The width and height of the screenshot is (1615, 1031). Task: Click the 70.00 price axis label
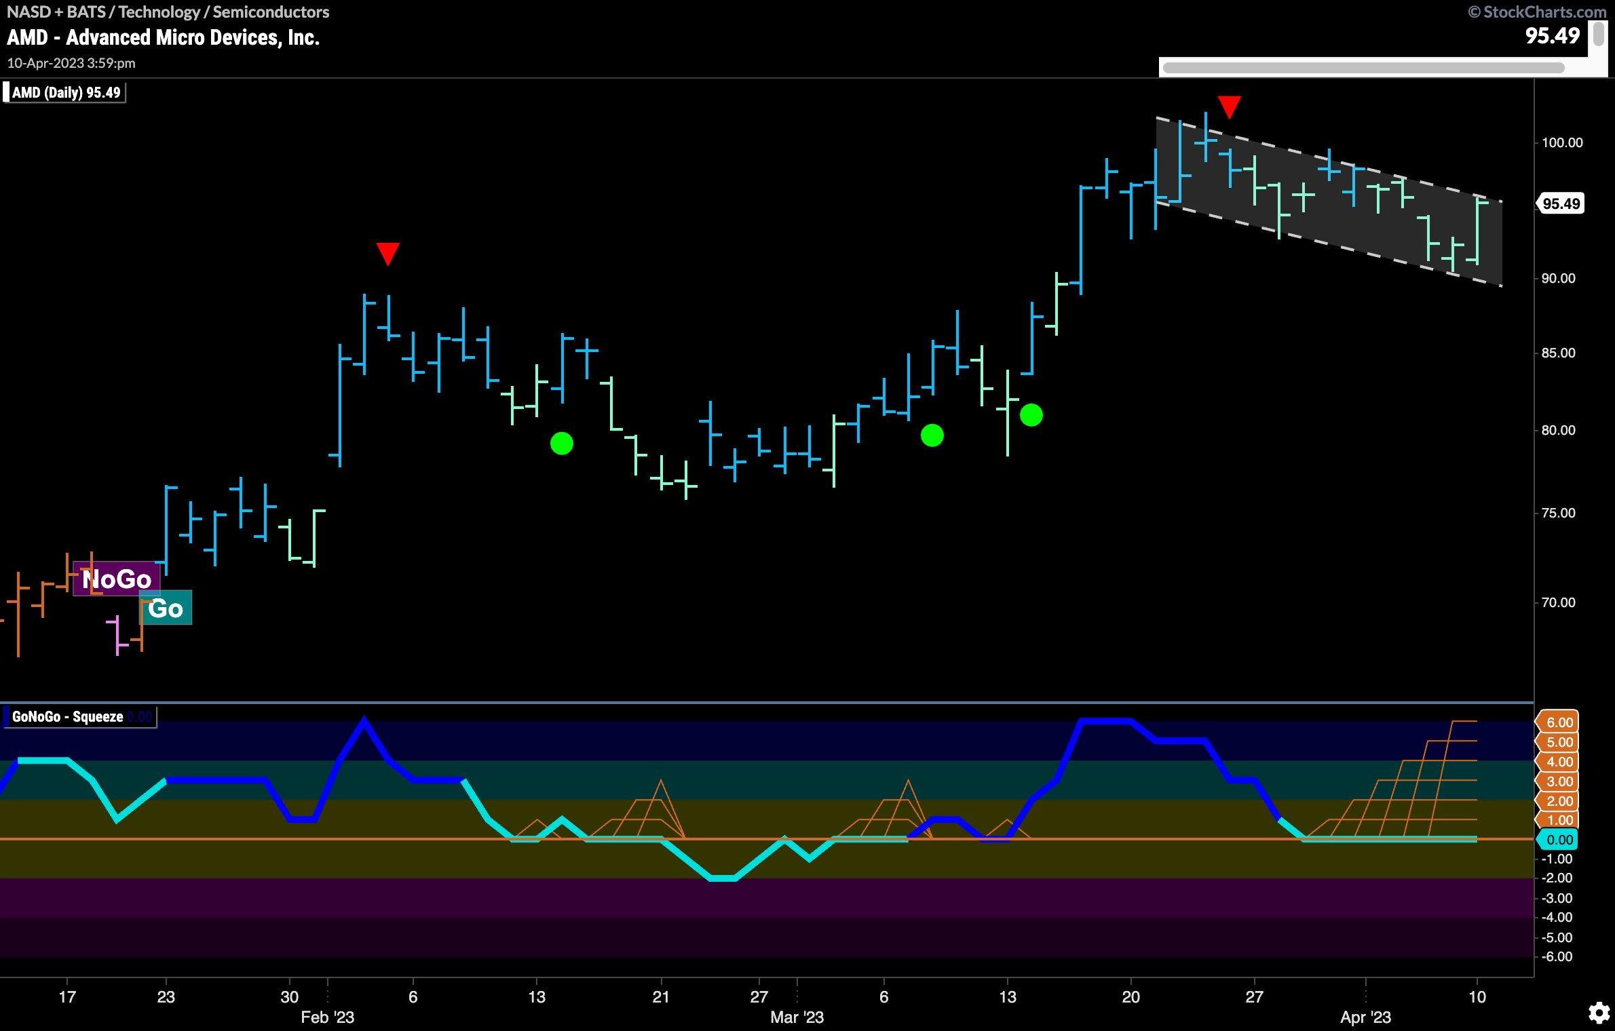(x=1559, y=602)
